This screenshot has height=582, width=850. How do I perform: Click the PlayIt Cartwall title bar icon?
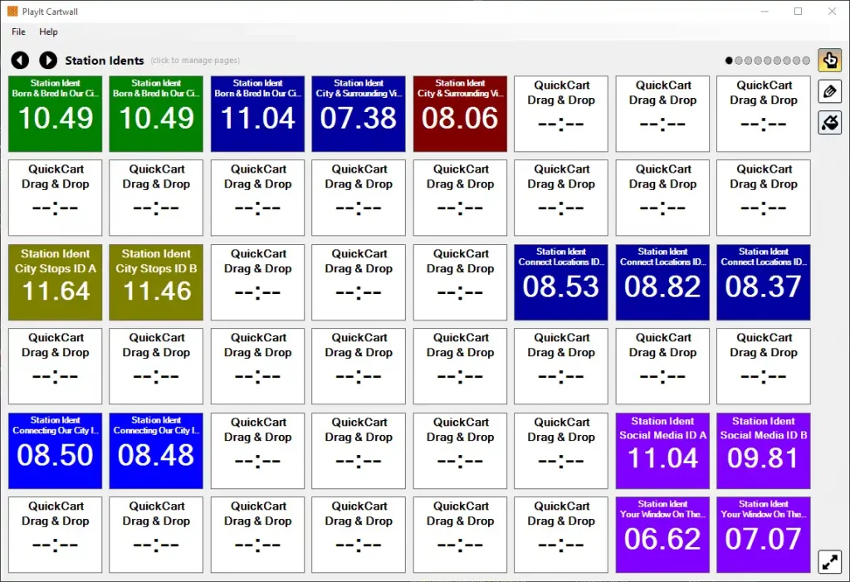pyautogui.click(x=12, y=12)
